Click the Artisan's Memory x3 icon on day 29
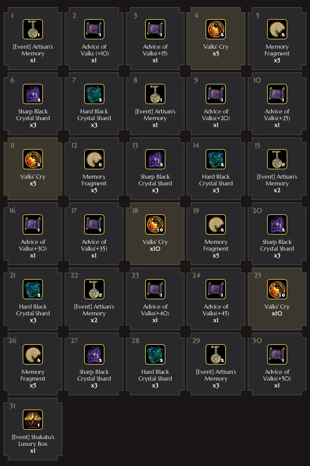Image resolution: width=310 pixels, height=466 pixels. pyautogui.click(x=215, y=354)
